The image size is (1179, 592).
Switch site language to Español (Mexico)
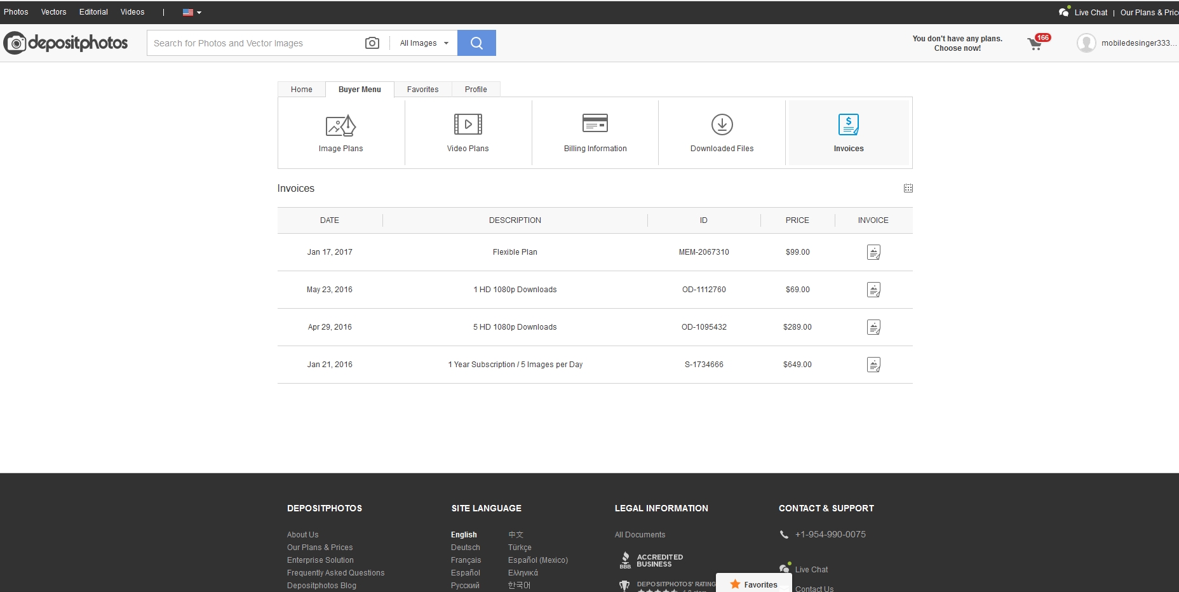click(x=538, y=560)
